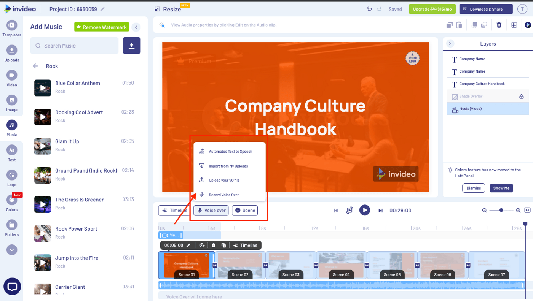This screenshot has width=533, height=301.
Task: Fit the timeline to width icon
Action: (527, 210)
